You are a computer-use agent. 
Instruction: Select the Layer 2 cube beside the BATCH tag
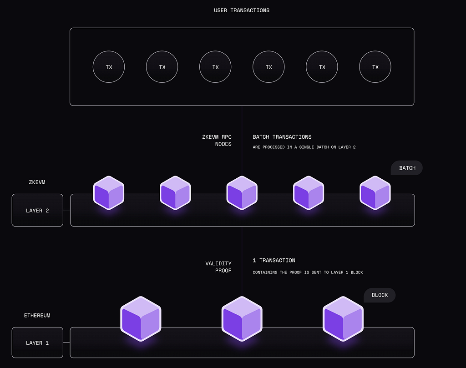[375, 193]
